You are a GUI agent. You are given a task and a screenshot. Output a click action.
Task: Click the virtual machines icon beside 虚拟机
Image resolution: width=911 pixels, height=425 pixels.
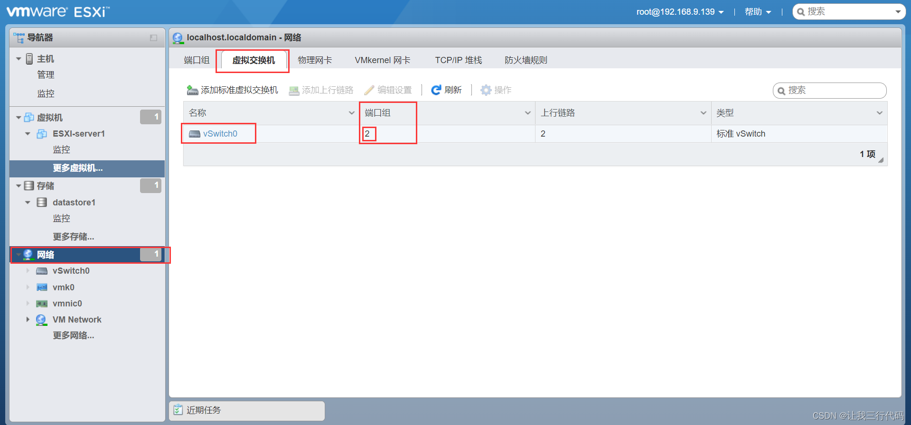[29, 117]
